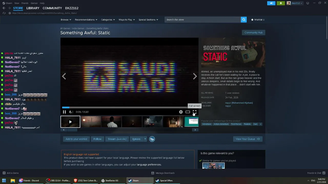Open Wishlist with star icon
Image resolution: width=328 pixels, height=184 pixels.
point(258,20)
